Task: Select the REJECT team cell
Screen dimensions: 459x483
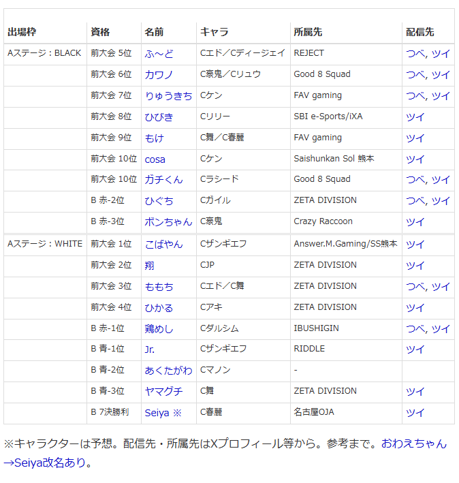Action: pyautogui.click(x=346, y=53)
